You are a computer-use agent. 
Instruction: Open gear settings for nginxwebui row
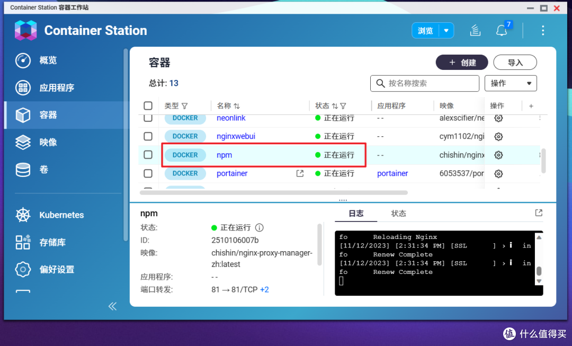498,137
